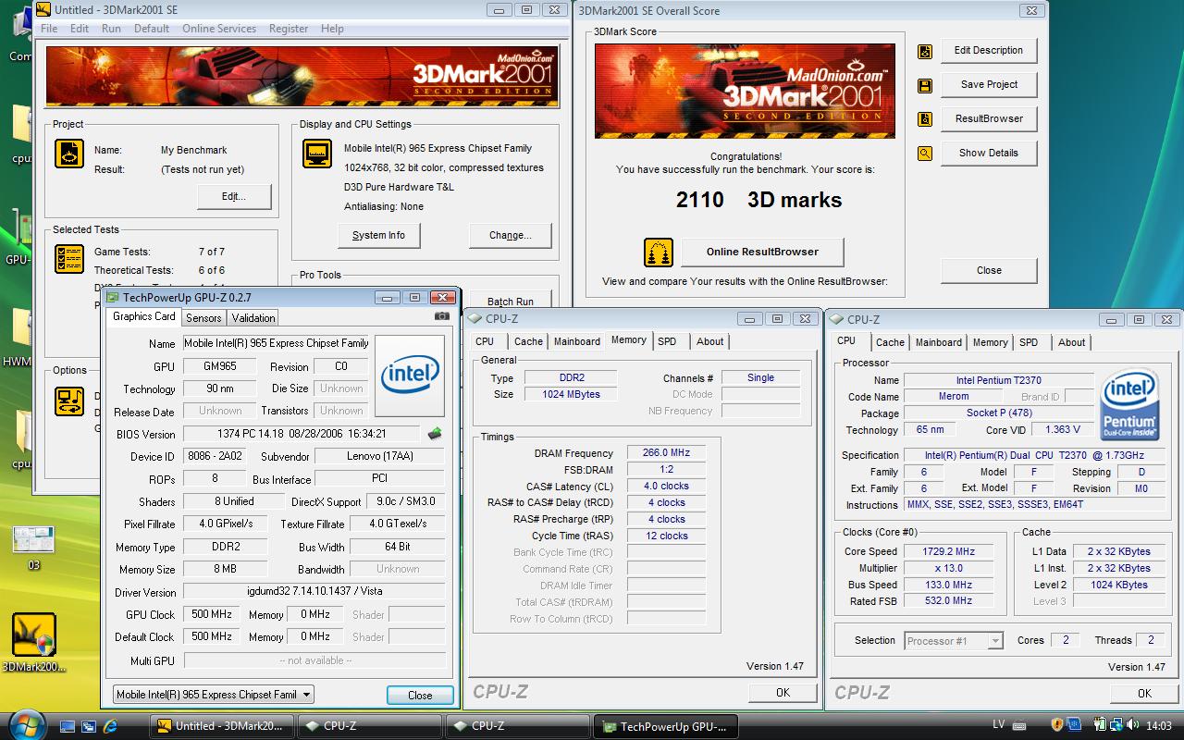Image resolution: width=1184 pixels, height=740 pixels.
Task: Click the Close button in score window
Action: pyautogui.click(x=989, y=271)
